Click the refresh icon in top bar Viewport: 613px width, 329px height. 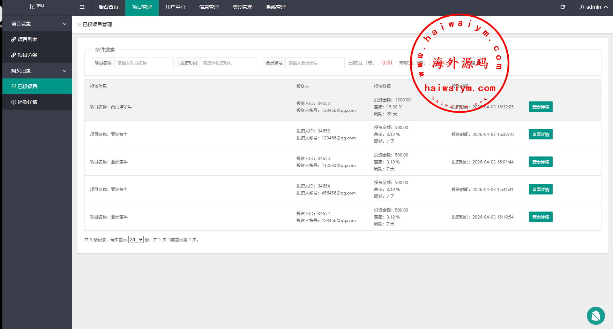[x=562, y=7]
